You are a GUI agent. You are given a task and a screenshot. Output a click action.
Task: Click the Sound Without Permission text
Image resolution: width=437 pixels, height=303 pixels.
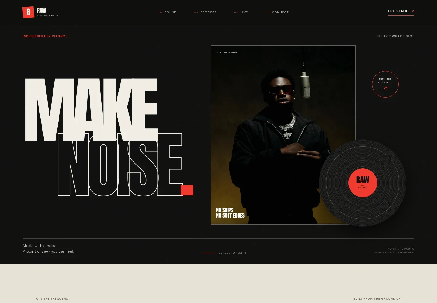(x=394, y=252)
